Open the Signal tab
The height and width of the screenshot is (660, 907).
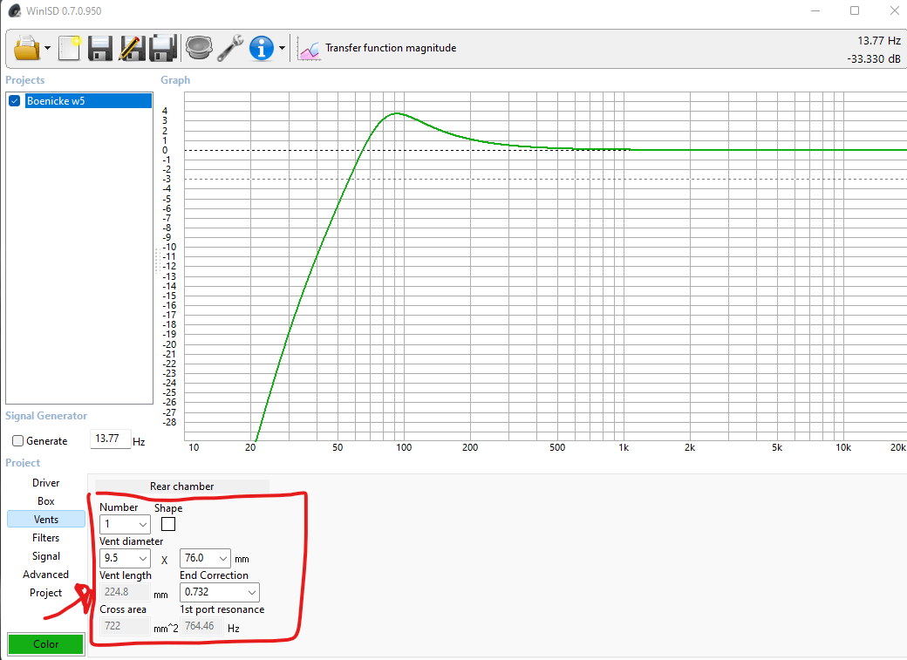pyautogui.click(x=45, y=556)
